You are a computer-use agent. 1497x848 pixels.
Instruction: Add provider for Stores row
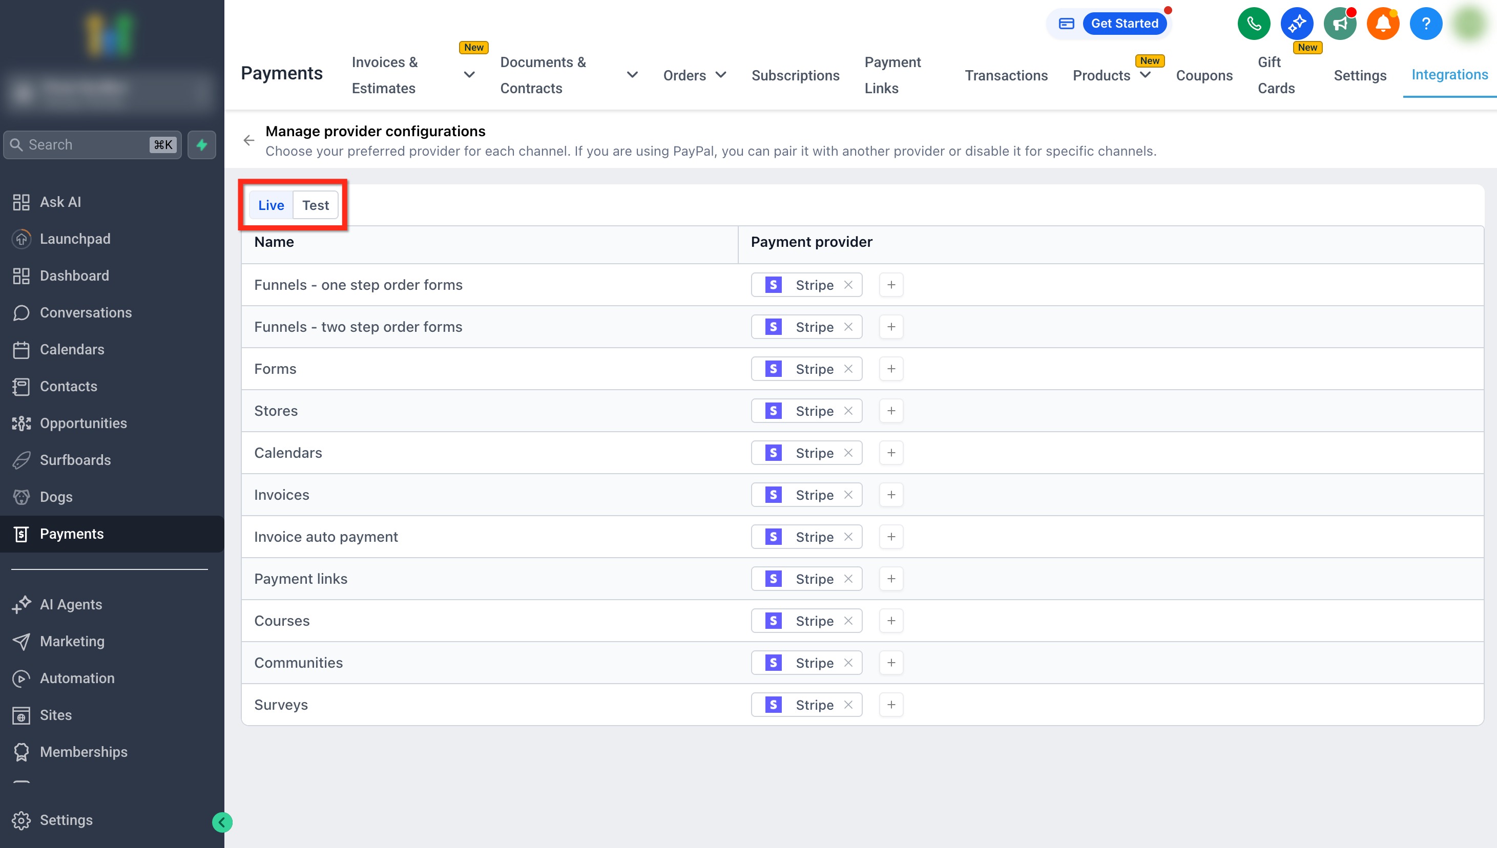point(891,411)
